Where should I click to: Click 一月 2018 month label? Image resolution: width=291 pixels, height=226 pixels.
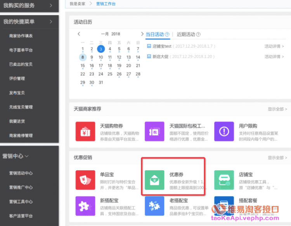[x=111, y=34]
